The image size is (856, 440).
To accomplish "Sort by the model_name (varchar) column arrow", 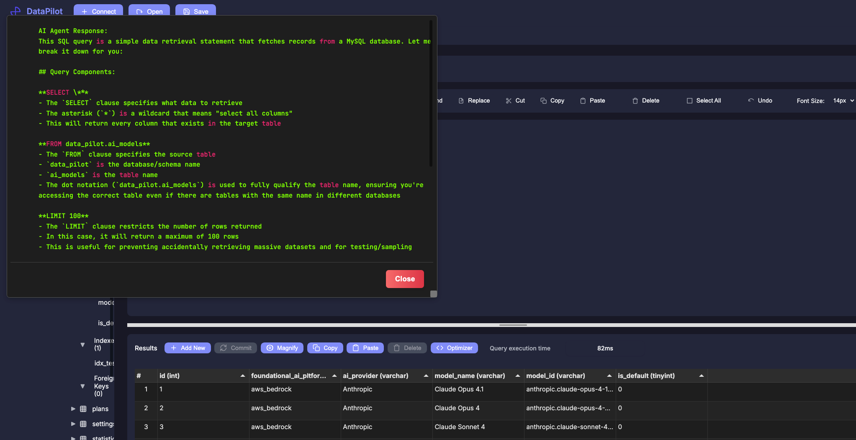I will tap(518, 376).
